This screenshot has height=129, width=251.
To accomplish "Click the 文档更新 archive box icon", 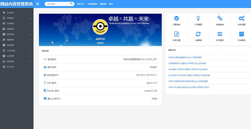I will 241,35.
